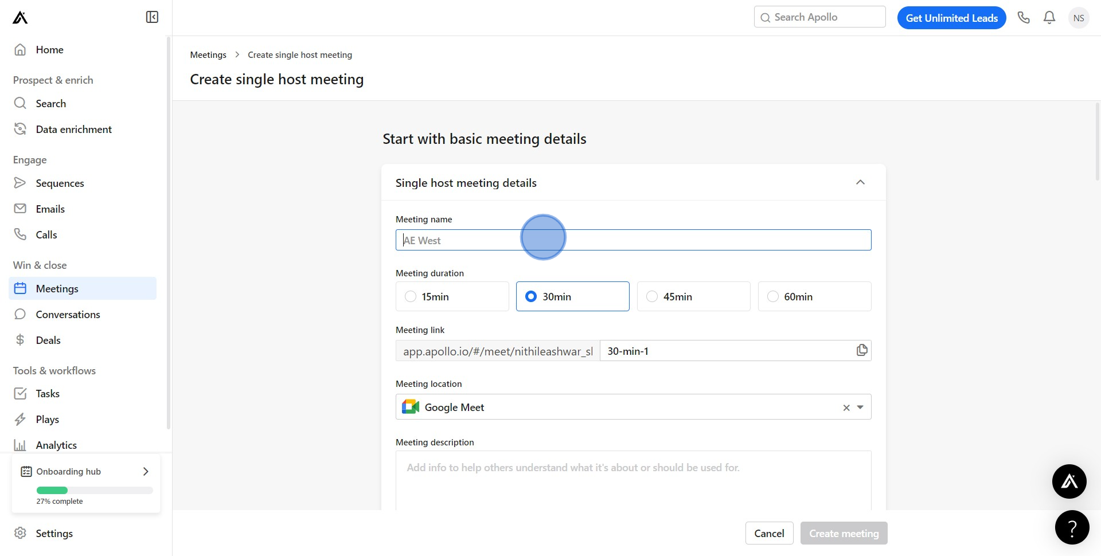Select the 60min duration option
1101x556 pixels.
[x=815, y=296]
